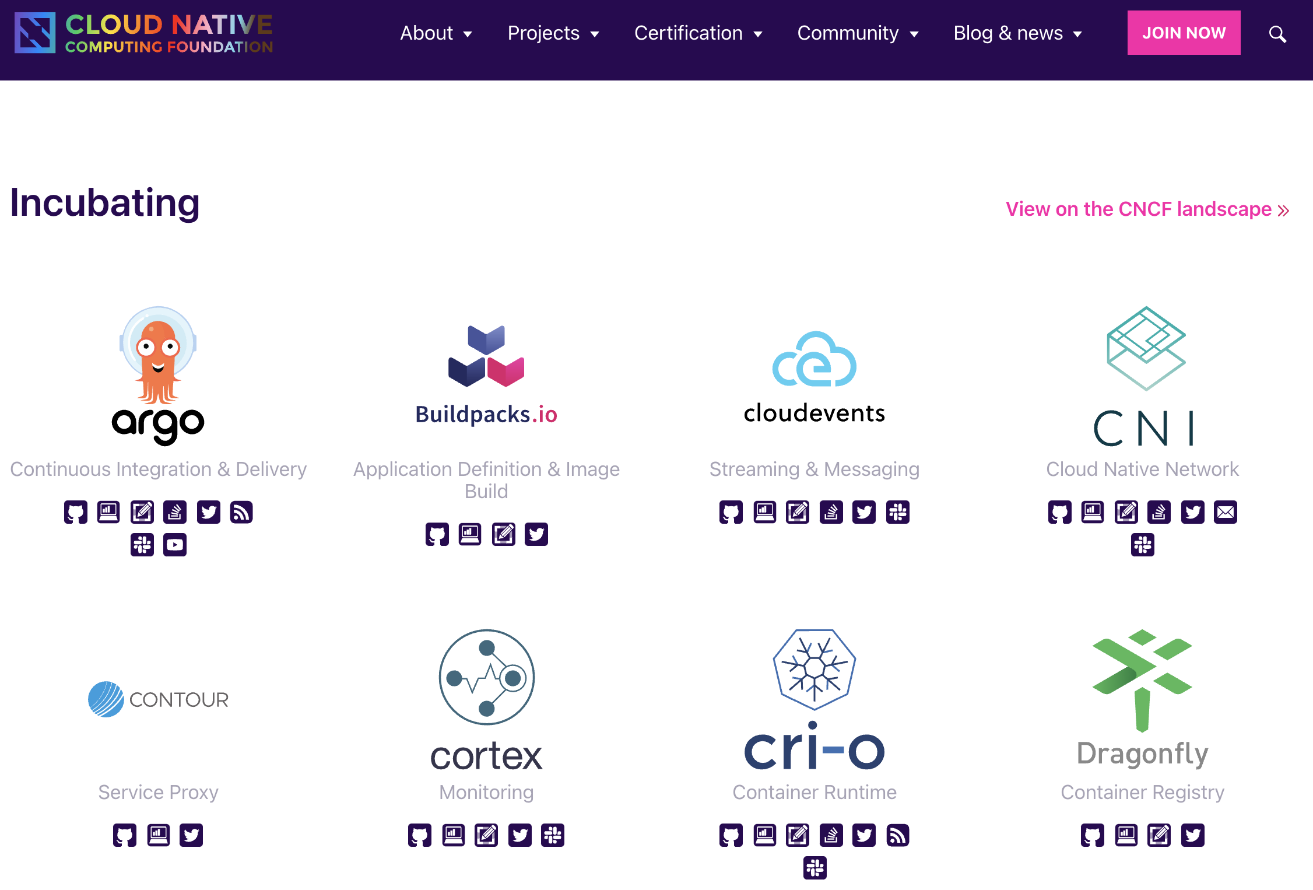
Task: Open Argo's GitHub icon link
Action: tap(76, 512)
